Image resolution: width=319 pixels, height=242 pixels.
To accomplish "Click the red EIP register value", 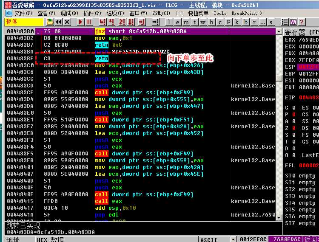I will click(x=309, y=98).
